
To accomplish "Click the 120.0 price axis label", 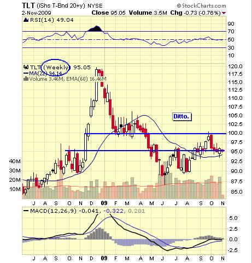I will [235, 66].
